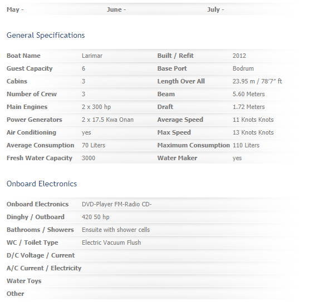Click the A/C Current / Electricity label
The image size is (318, 302).
click(44, 268)
